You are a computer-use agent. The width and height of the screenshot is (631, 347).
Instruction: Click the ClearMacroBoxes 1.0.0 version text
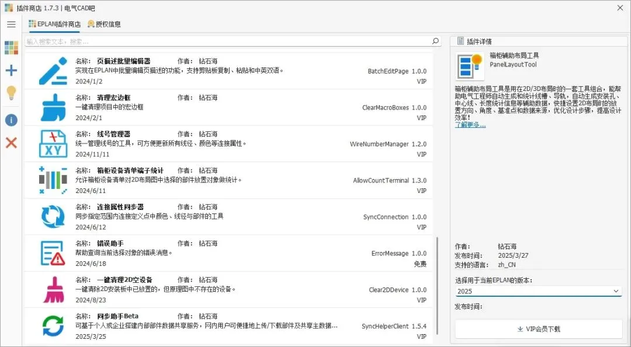click(394, 108)
